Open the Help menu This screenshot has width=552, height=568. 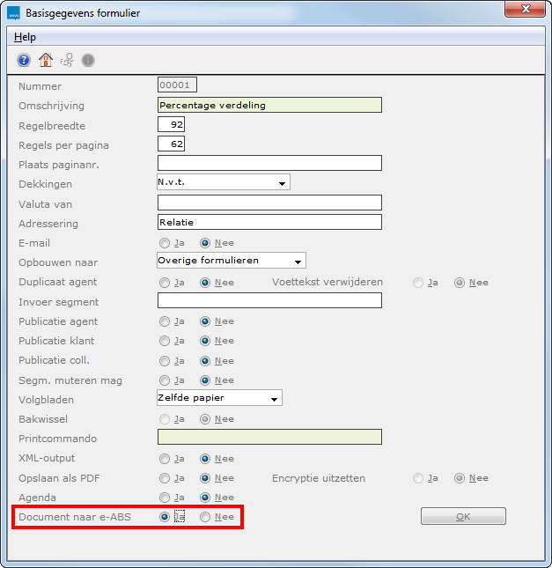25,37
